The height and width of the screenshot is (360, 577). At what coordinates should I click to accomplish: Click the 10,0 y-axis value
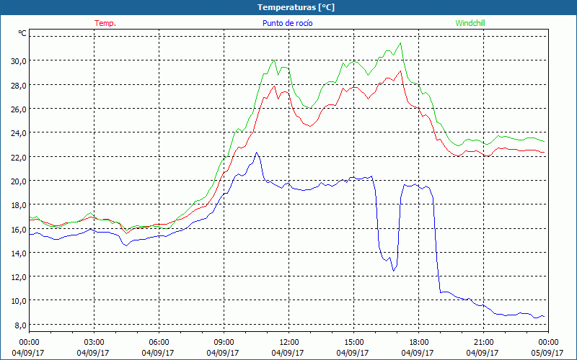click(19, 301)
